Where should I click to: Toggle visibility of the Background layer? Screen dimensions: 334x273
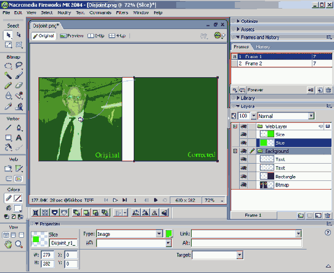click(243, 151)
